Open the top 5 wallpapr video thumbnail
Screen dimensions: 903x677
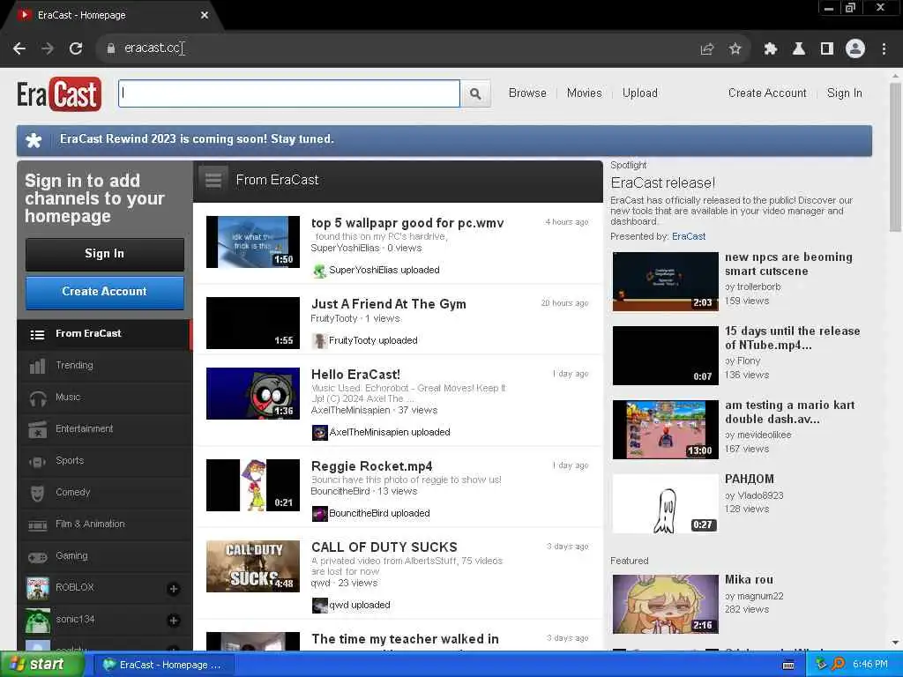click(253, 242)
